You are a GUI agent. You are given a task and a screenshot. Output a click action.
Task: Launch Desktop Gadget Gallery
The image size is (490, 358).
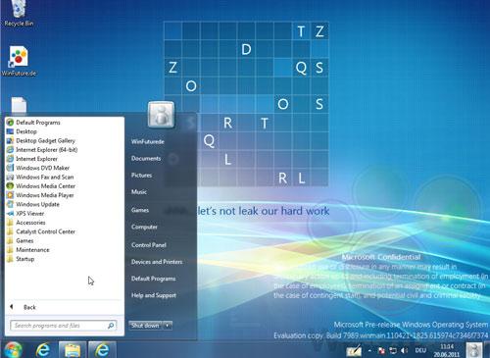click(x=41, y=140)
